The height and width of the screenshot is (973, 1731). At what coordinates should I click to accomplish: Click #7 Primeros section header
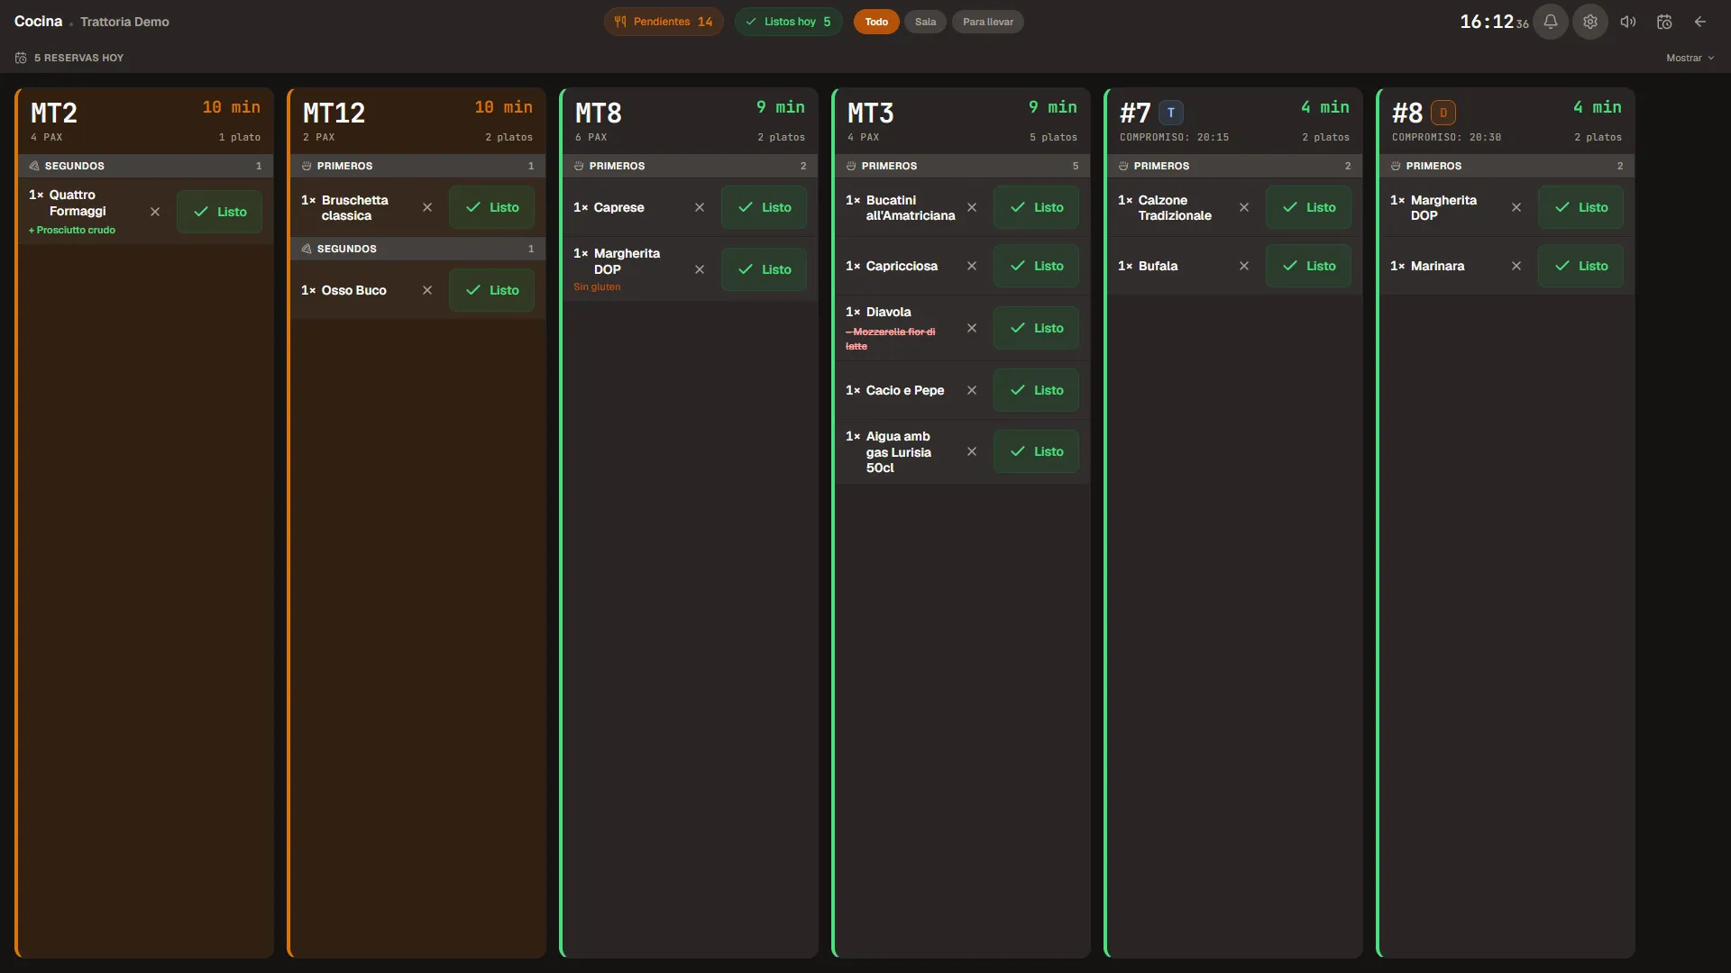click(1235, 166)
